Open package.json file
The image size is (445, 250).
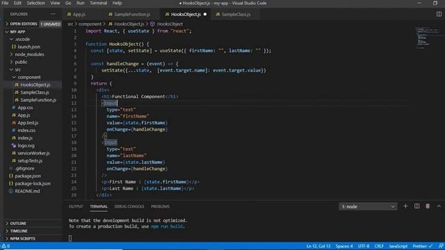point(28,176)
